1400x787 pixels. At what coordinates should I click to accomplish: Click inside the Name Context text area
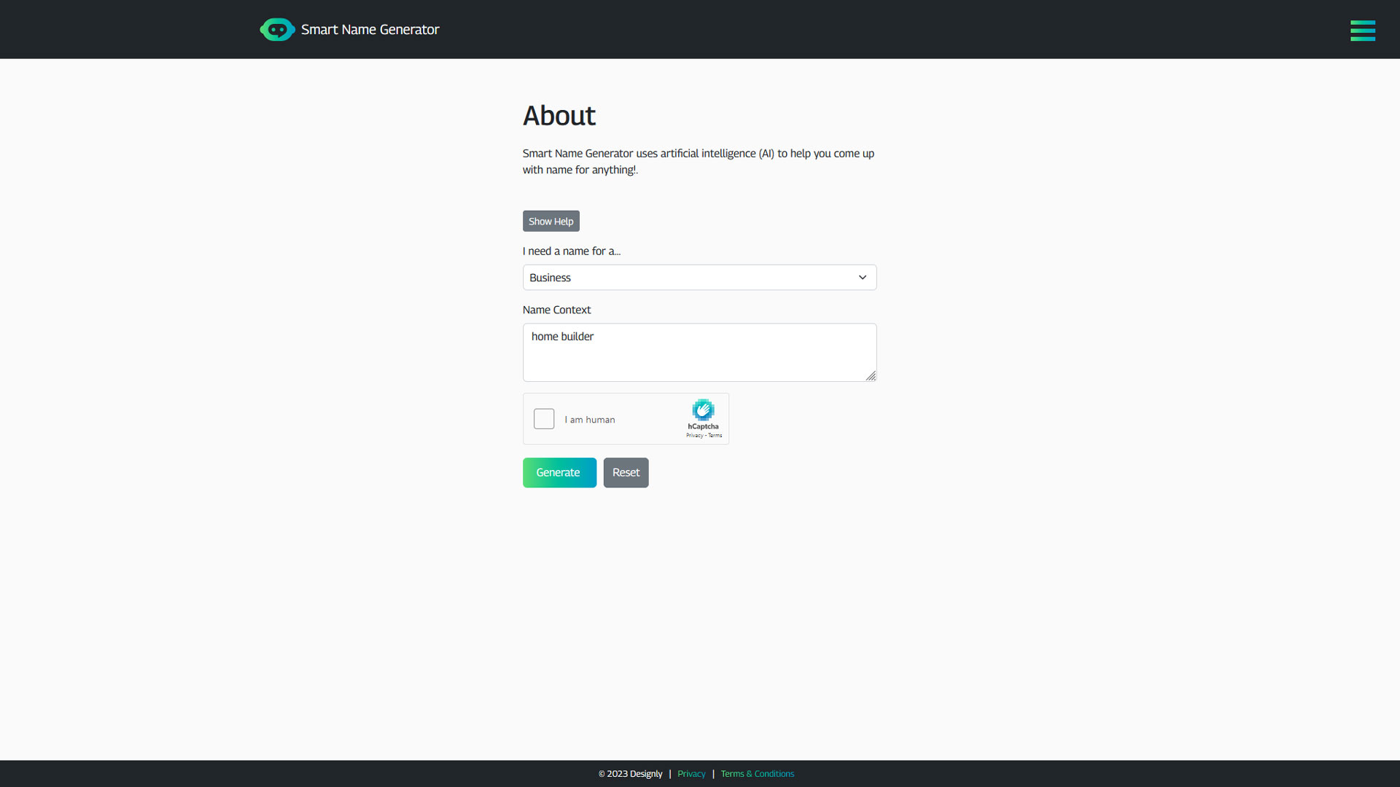(x=699, y=352)
